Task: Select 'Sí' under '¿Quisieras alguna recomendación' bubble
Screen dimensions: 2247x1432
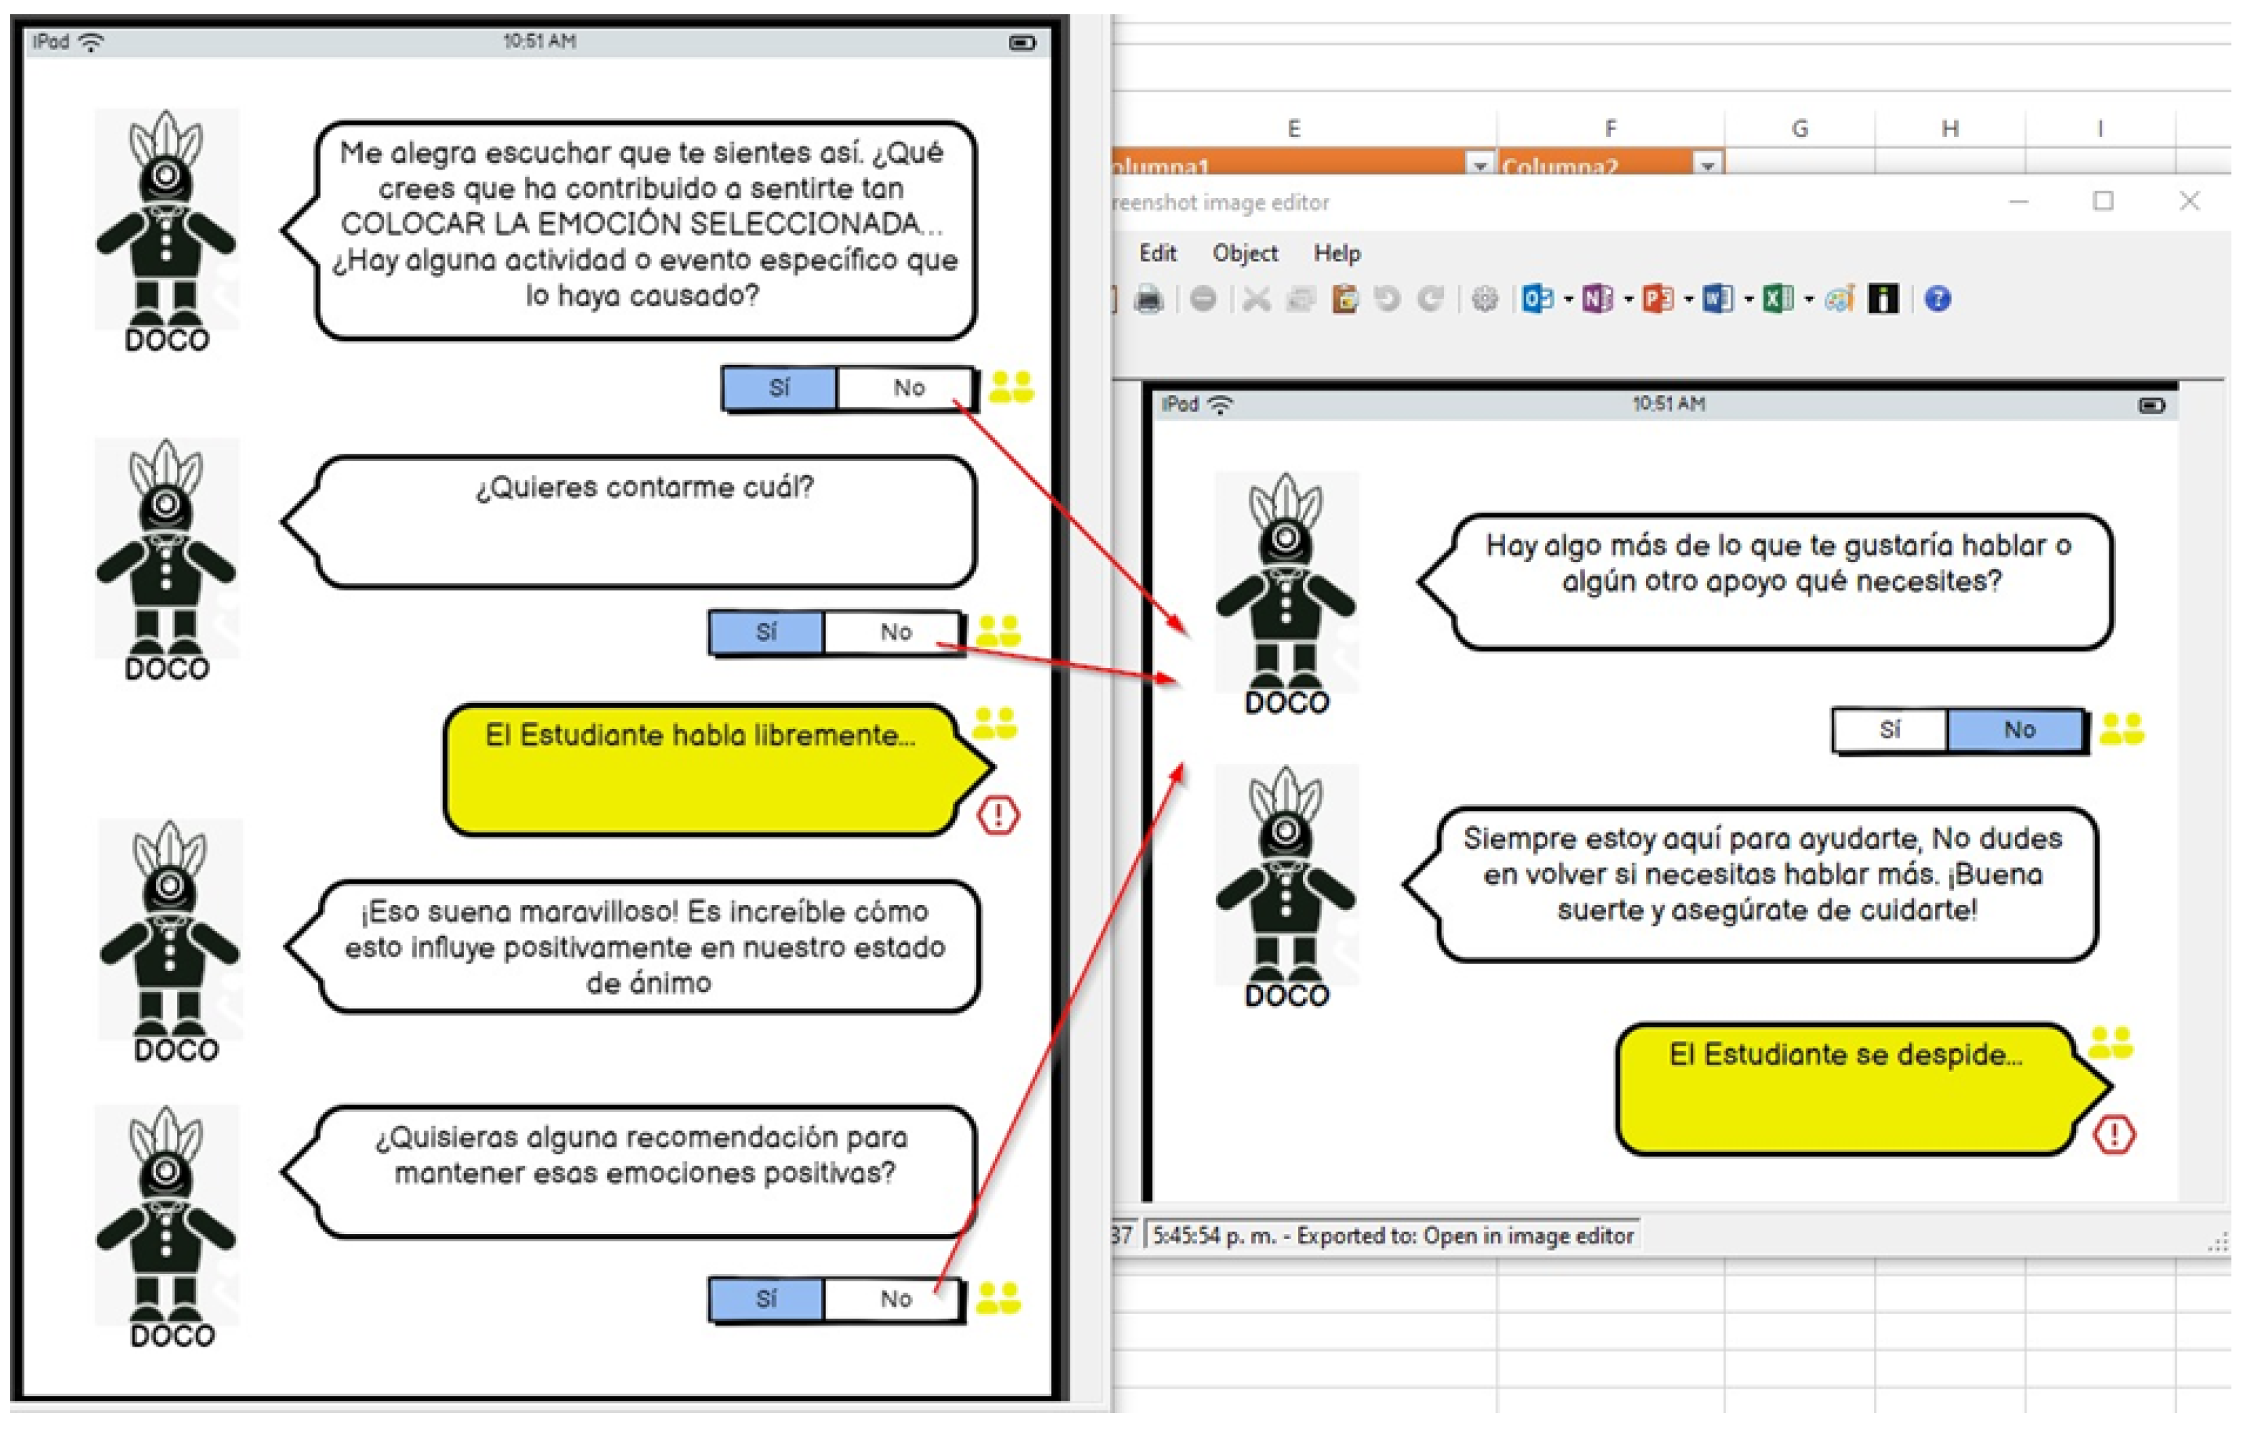Action: (x=767, y=1298)
